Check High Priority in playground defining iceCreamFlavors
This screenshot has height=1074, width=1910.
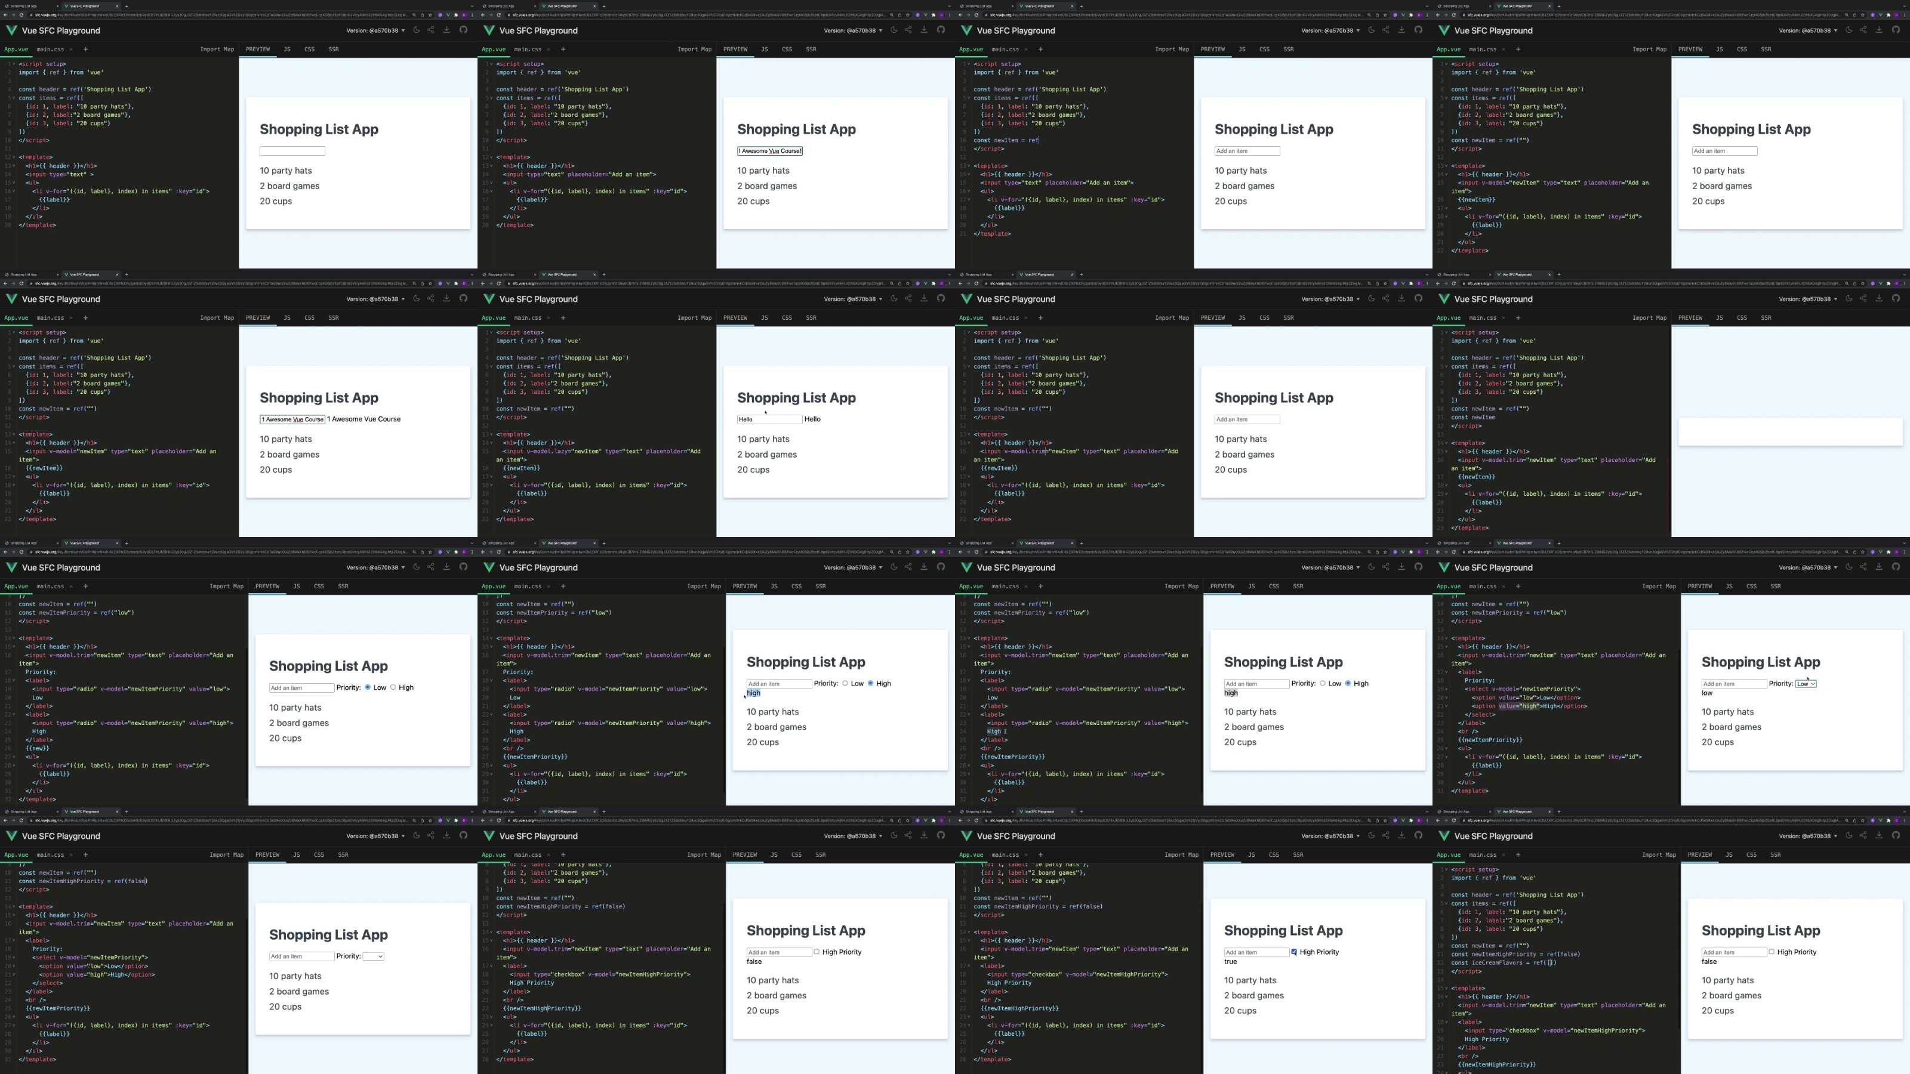coord(1772,952)
